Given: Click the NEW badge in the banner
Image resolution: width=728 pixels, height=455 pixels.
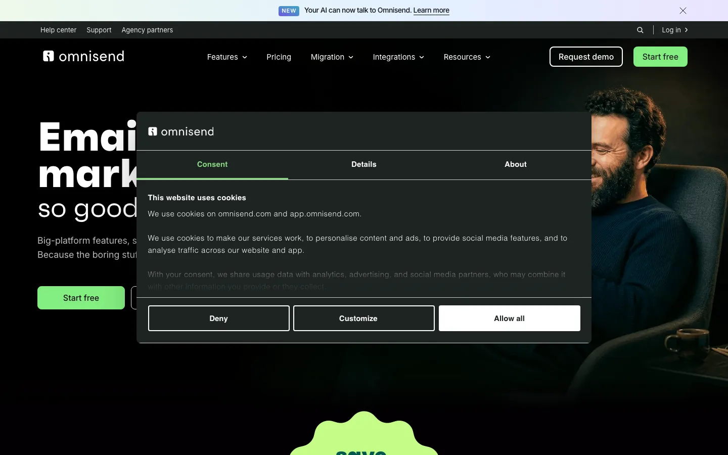Looking at the screenshot, I should (289, 11).
